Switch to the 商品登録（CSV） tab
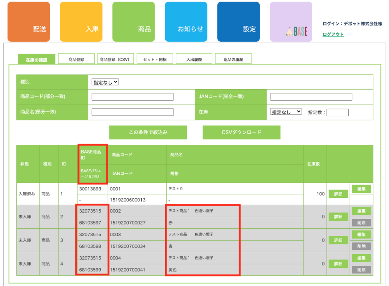389x286 pixels. point(115,59)
